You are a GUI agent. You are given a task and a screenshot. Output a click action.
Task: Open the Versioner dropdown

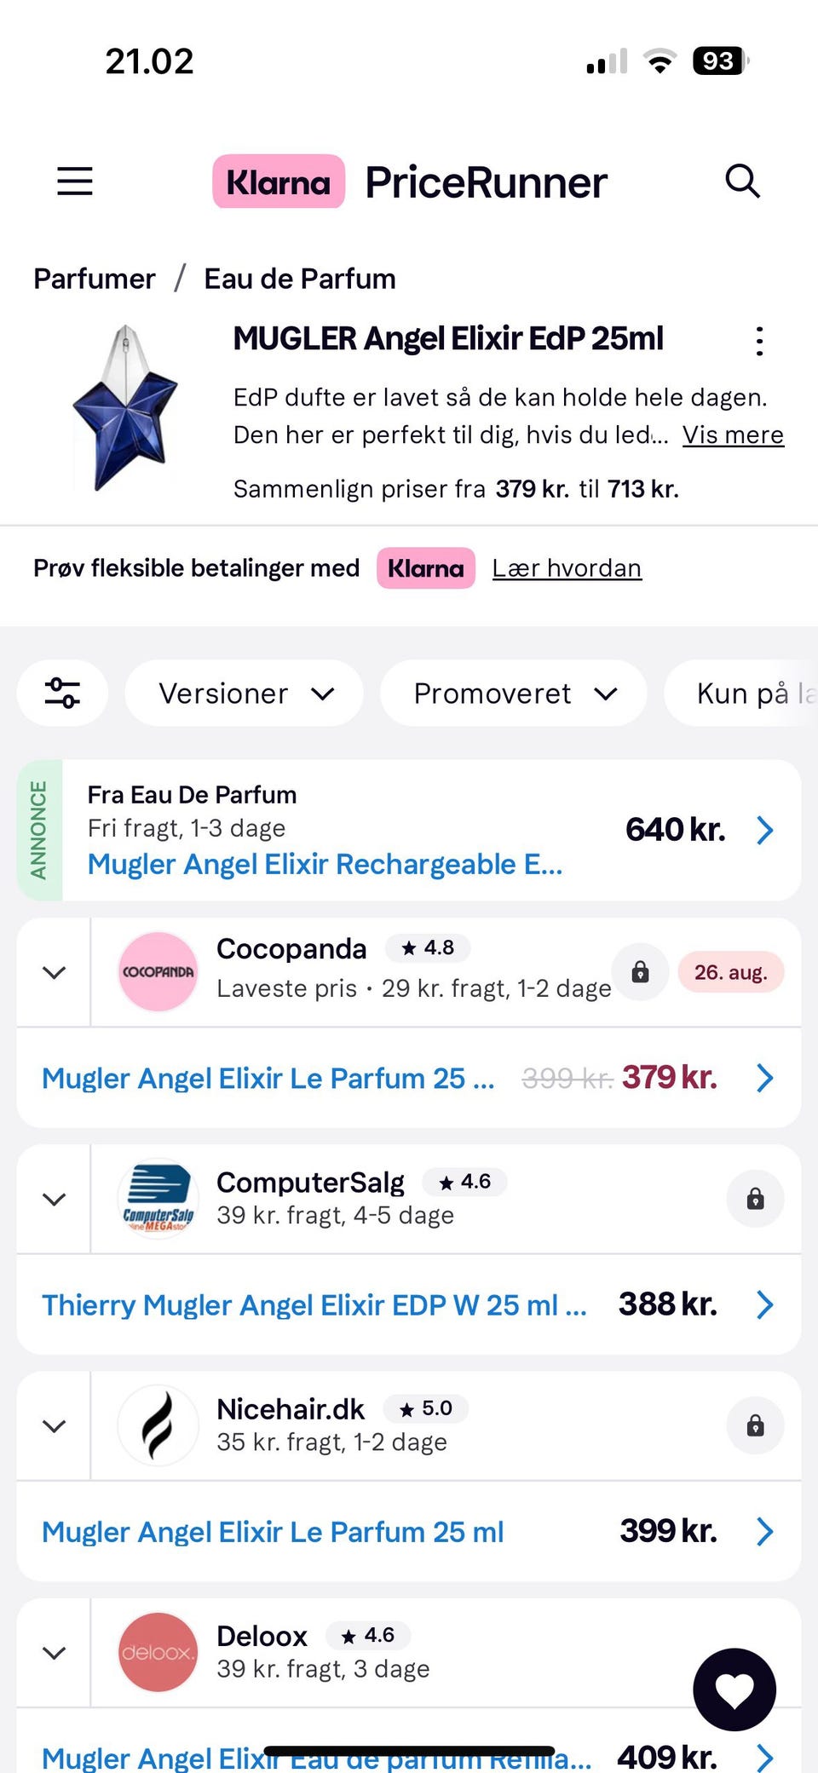click(x=245, y=694)
